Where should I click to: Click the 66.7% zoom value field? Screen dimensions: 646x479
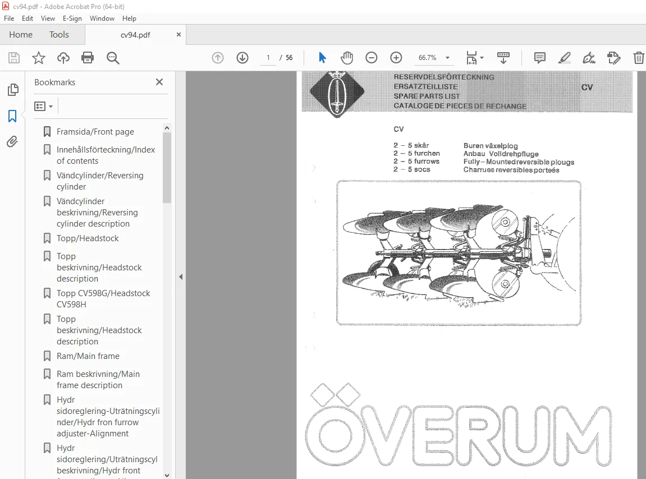(x=428, y=58)
